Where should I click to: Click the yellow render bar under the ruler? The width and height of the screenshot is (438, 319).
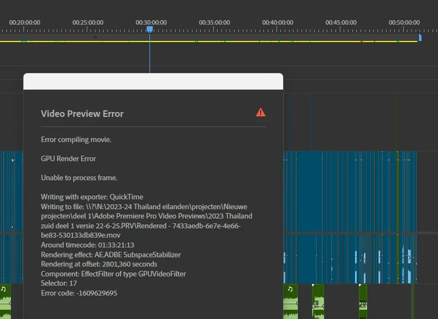pos(209,42)
